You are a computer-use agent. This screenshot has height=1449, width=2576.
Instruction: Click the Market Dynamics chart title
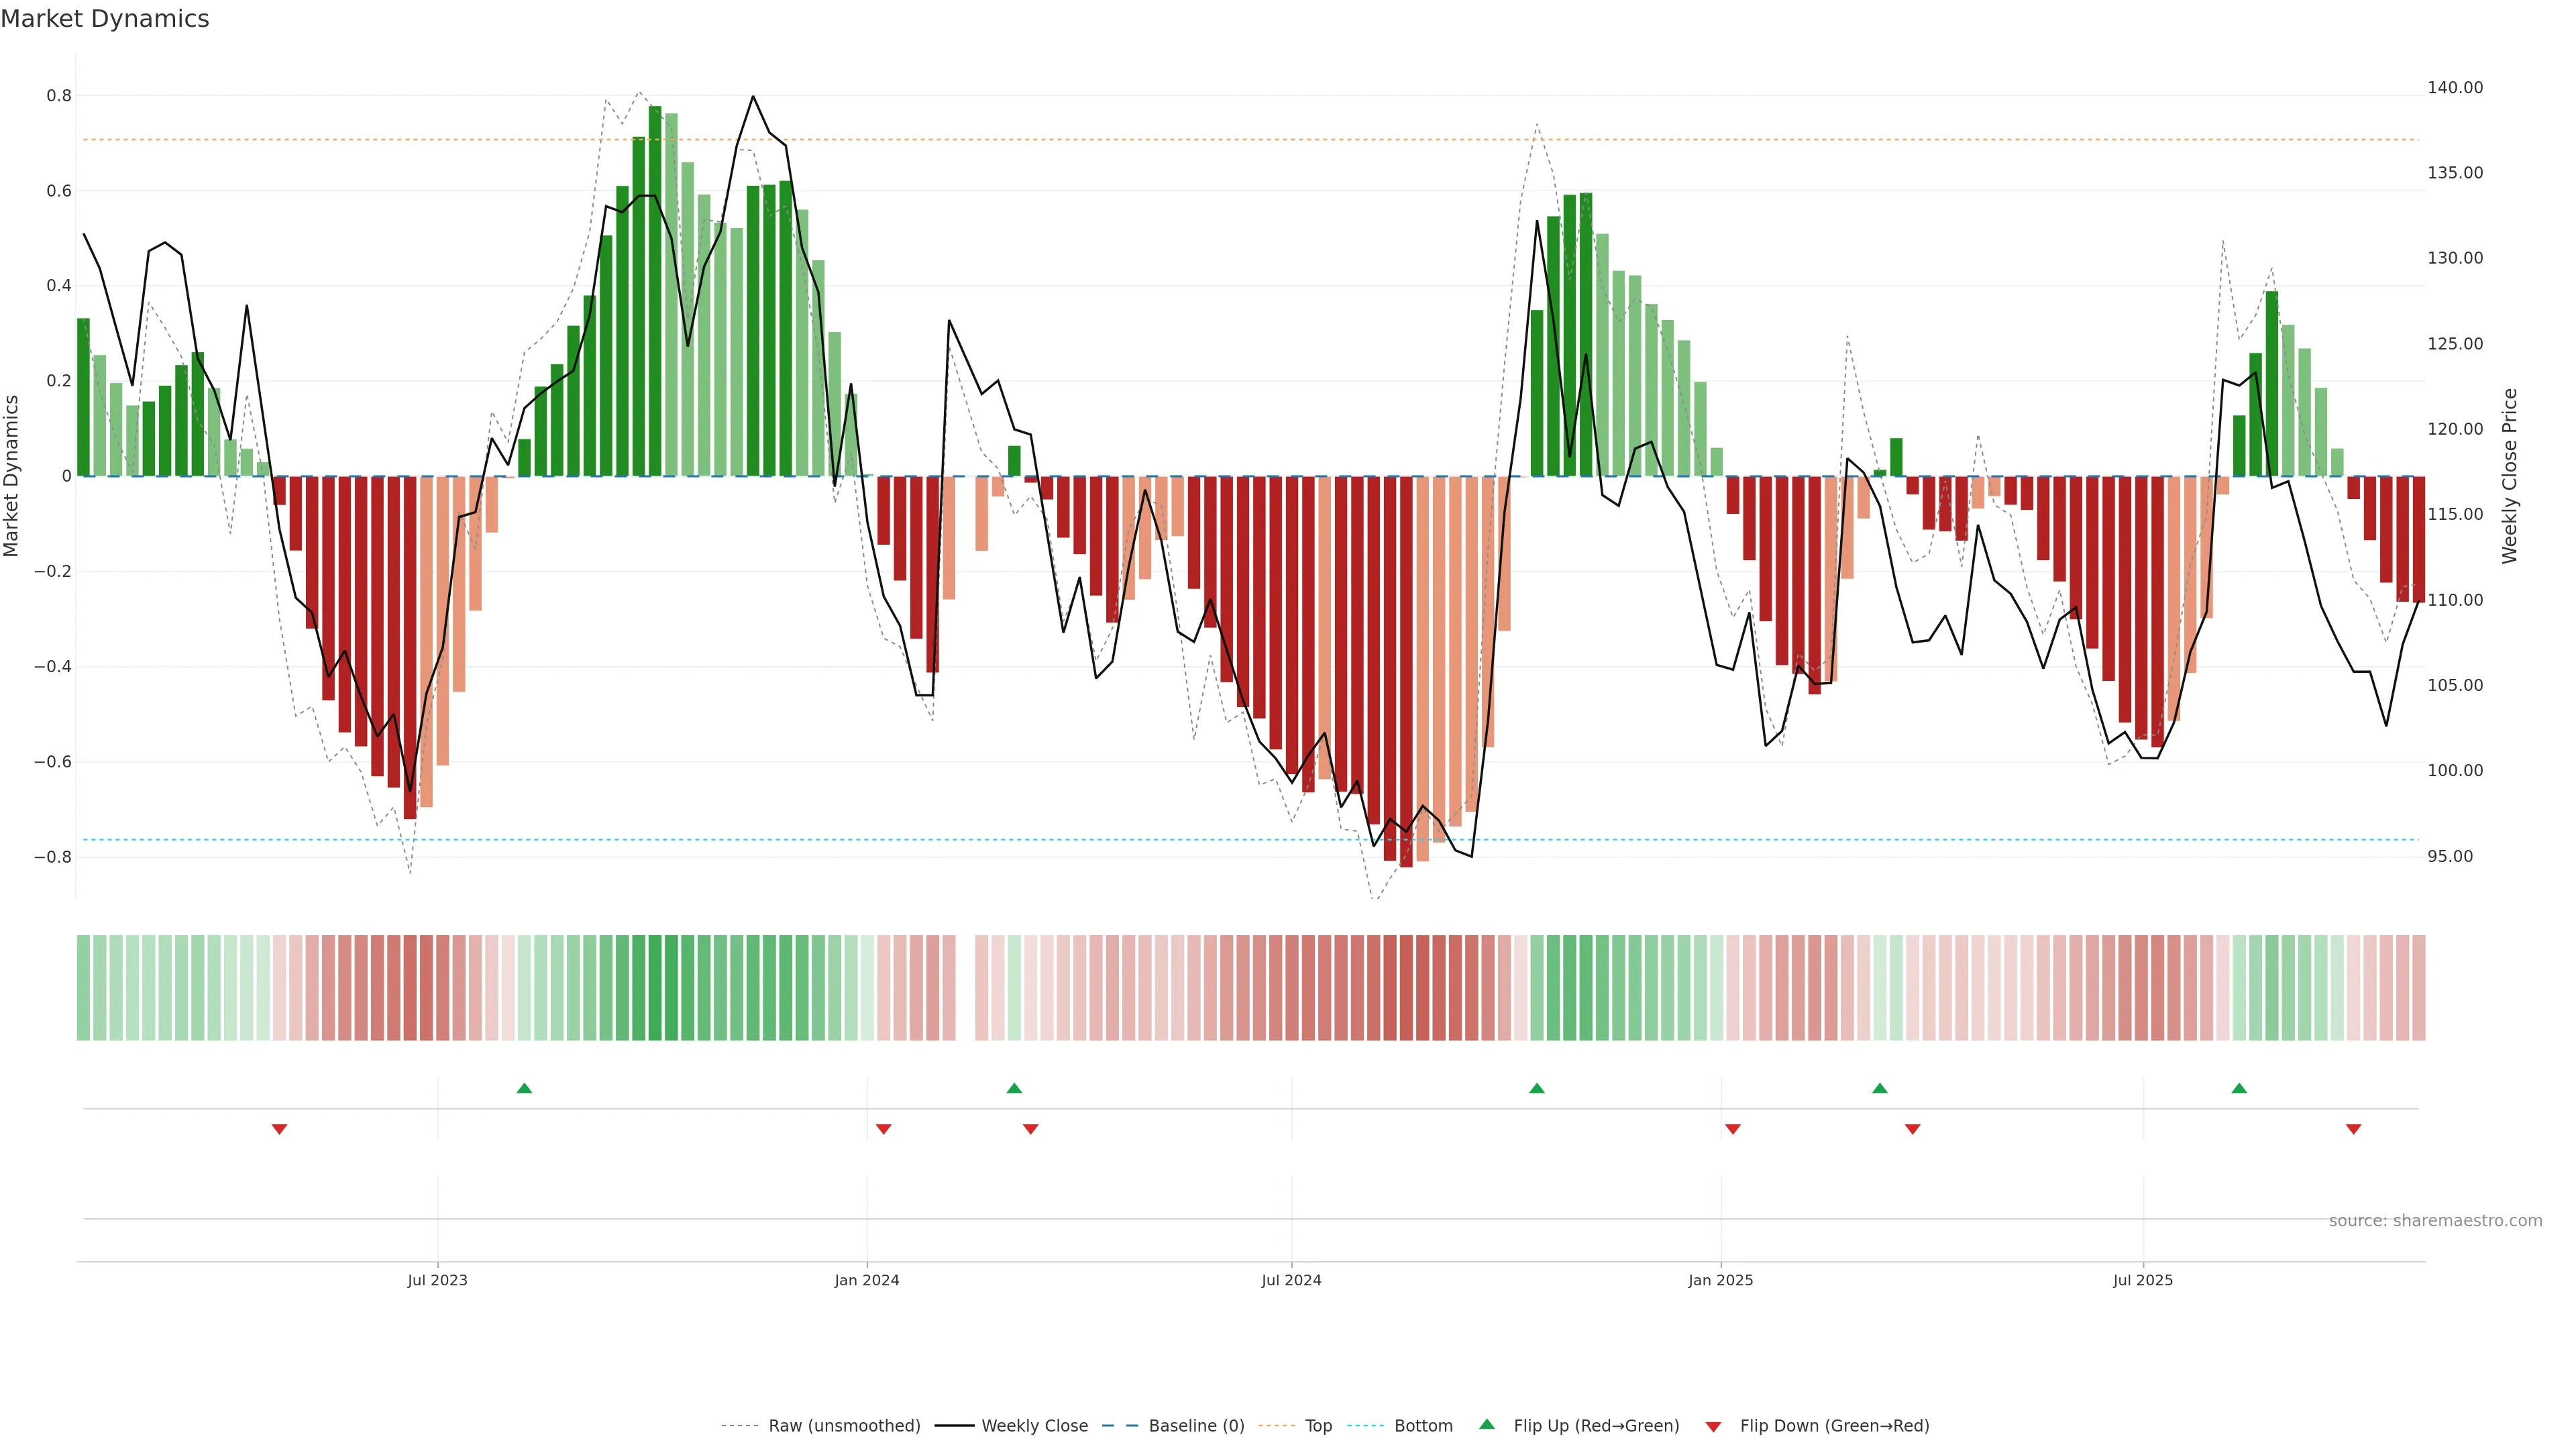[105, 19]
